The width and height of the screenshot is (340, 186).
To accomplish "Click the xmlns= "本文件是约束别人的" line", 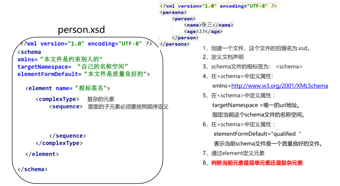I will point(60,59).
